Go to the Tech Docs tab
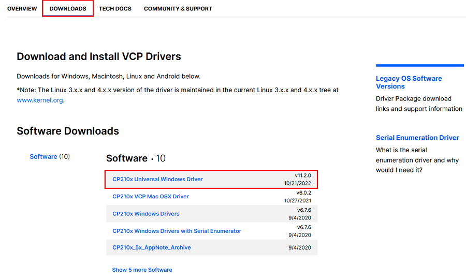Screen dimensions: 466x278 pyautogui.click(x=115, y=9)
